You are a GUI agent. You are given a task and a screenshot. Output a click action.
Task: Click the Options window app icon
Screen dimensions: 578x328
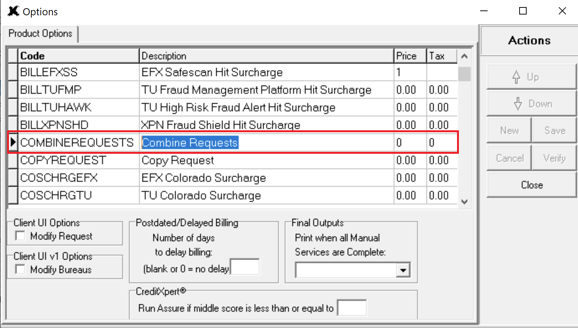(13, 11)
